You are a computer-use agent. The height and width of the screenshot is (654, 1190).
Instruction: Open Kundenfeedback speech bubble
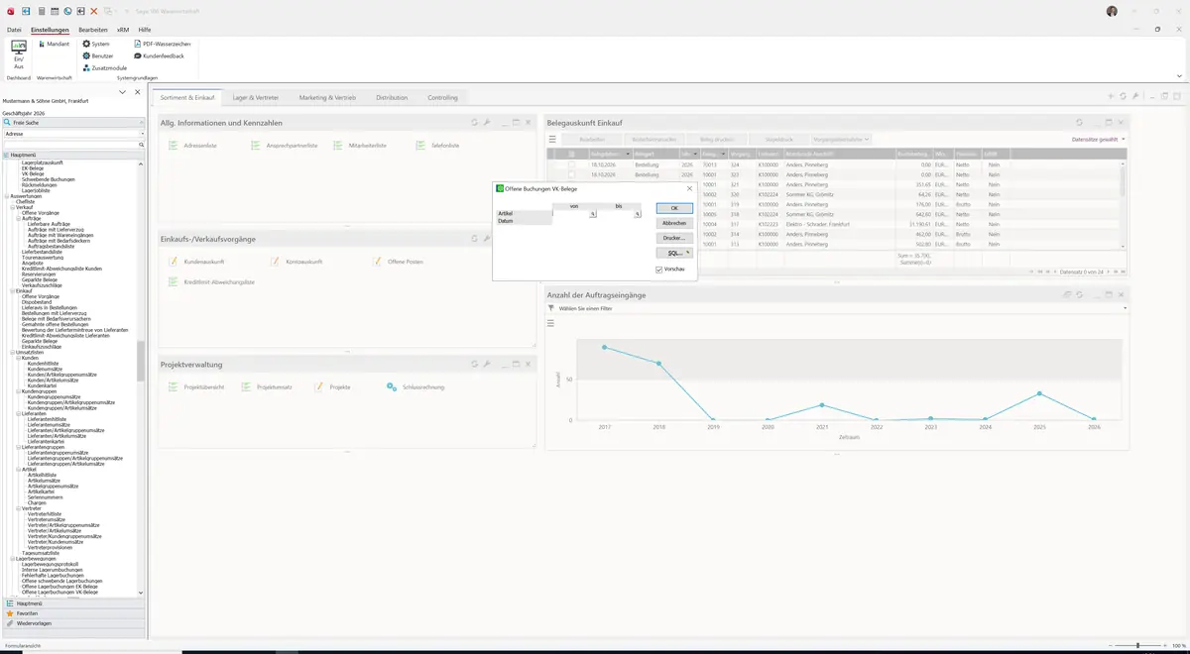137,55
